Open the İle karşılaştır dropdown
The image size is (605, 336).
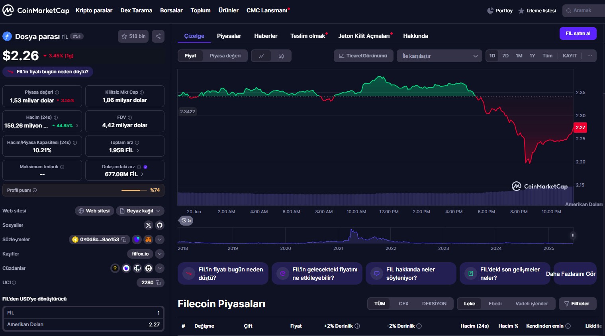(x=439, y=56)
